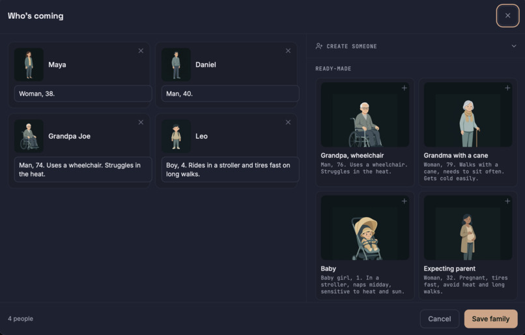This screenshot has height=335, width=525.
Task: Click the Maya name label
Action: tap(57, 65)
